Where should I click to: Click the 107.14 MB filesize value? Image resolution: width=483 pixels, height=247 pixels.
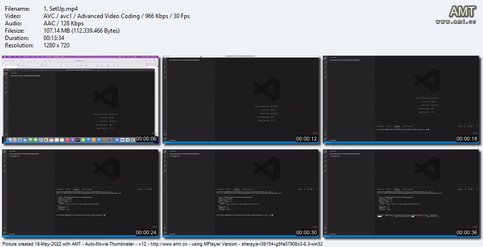82,31
